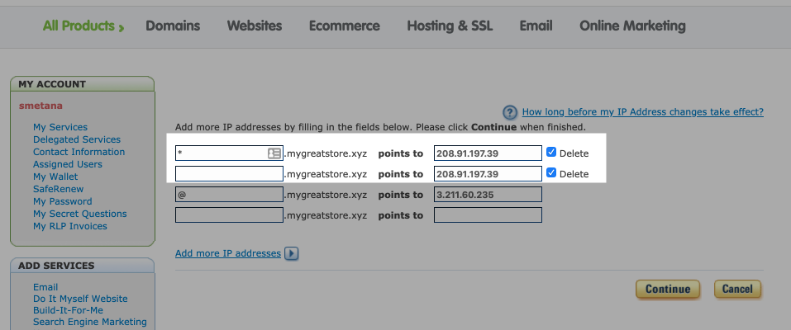Click the second row 208.91.197.39 IP field
The height and width of the screenshot is (330, 791).
coord(488,174)
